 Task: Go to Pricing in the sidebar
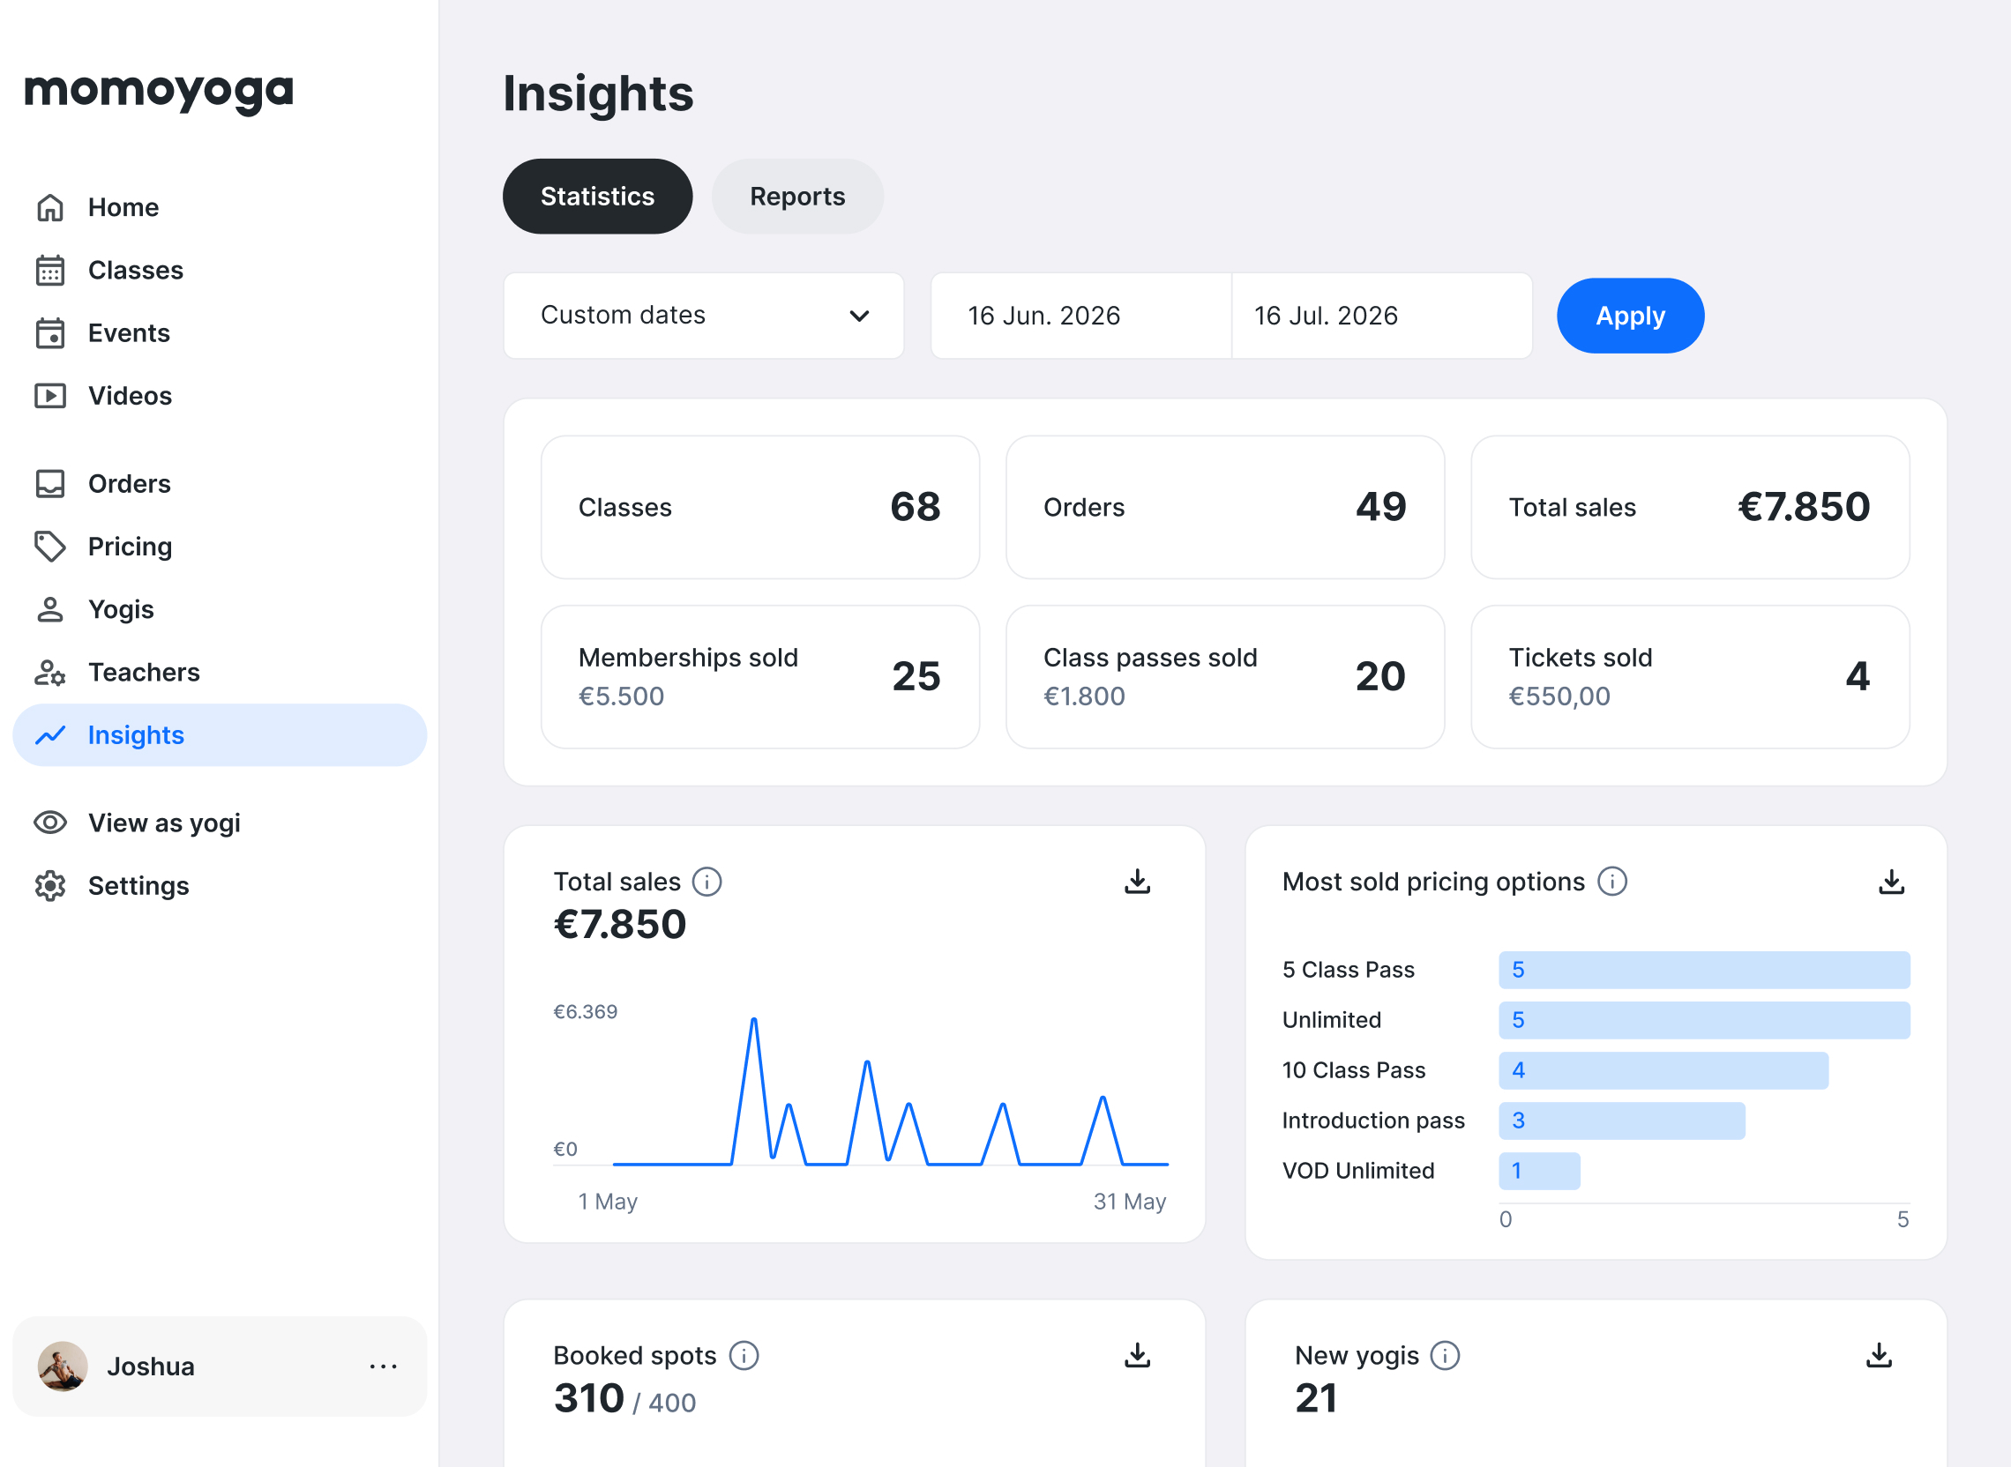pos(130,546)
